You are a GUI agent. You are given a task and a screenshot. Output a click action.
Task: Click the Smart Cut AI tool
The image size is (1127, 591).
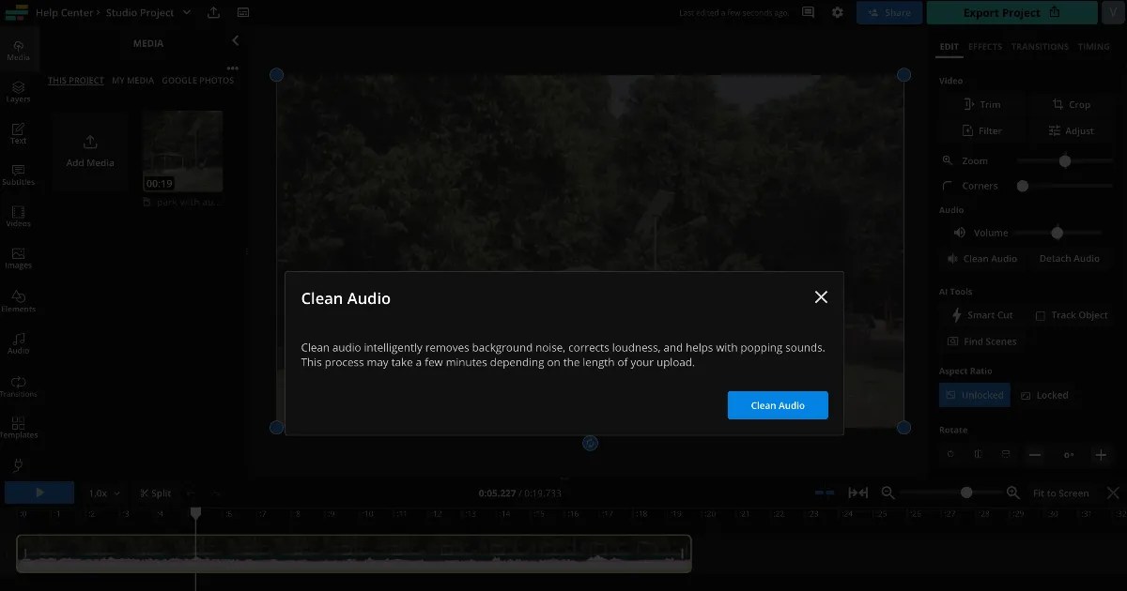984,315
